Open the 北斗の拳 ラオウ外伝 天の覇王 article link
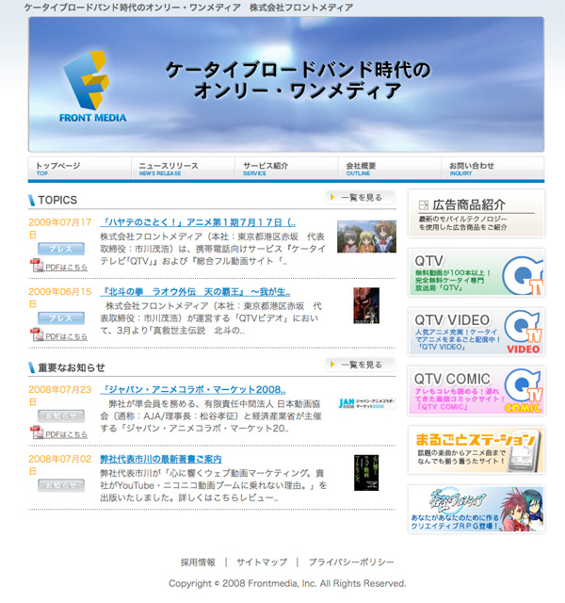The image size is (565, 603). point(196,292)
